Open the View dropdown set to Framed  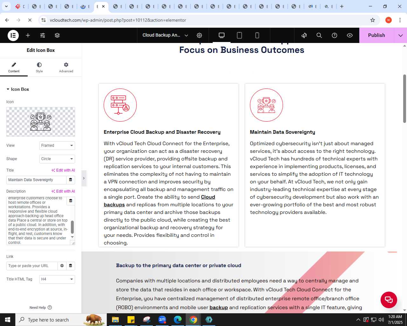tap(57, 145)
